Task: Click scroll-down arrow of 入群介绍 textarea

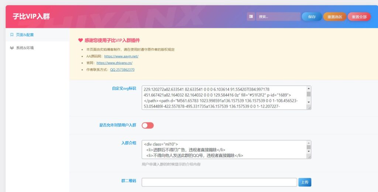Action: (309, 151)
